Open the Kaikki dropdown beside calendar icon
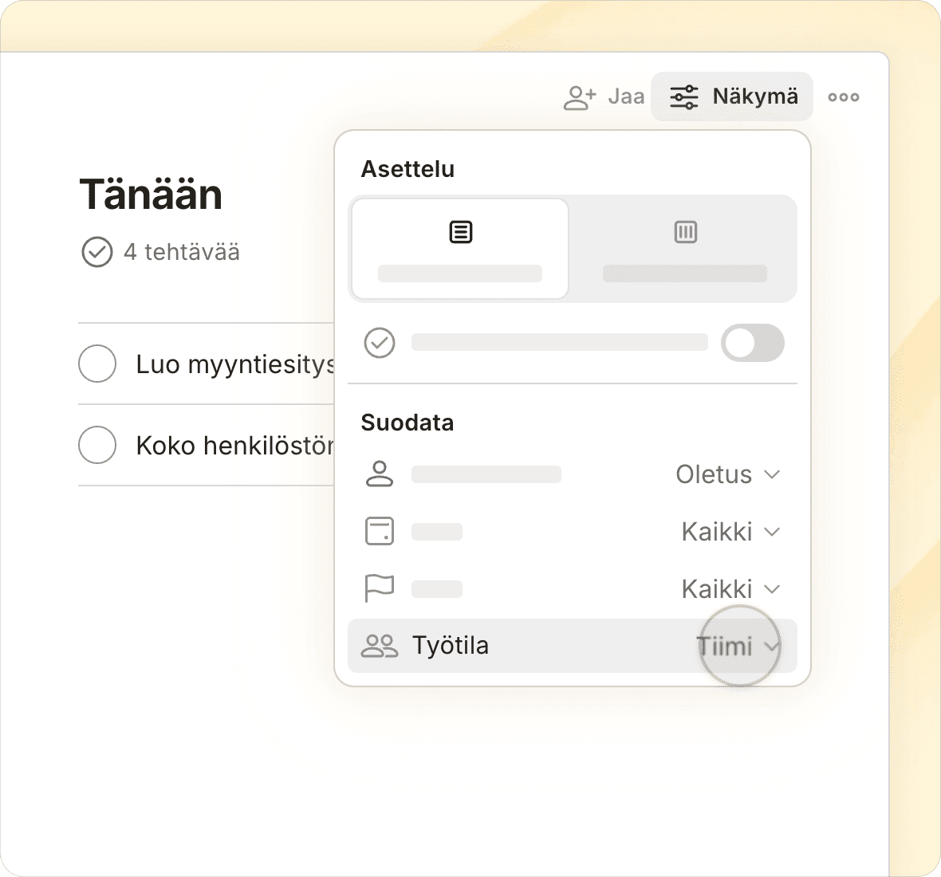 coord(730,532)
